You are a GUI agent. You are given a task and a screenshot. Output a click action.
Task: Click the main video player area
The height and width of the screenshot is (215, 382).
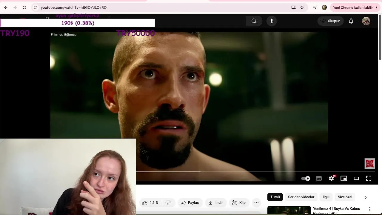189,102
